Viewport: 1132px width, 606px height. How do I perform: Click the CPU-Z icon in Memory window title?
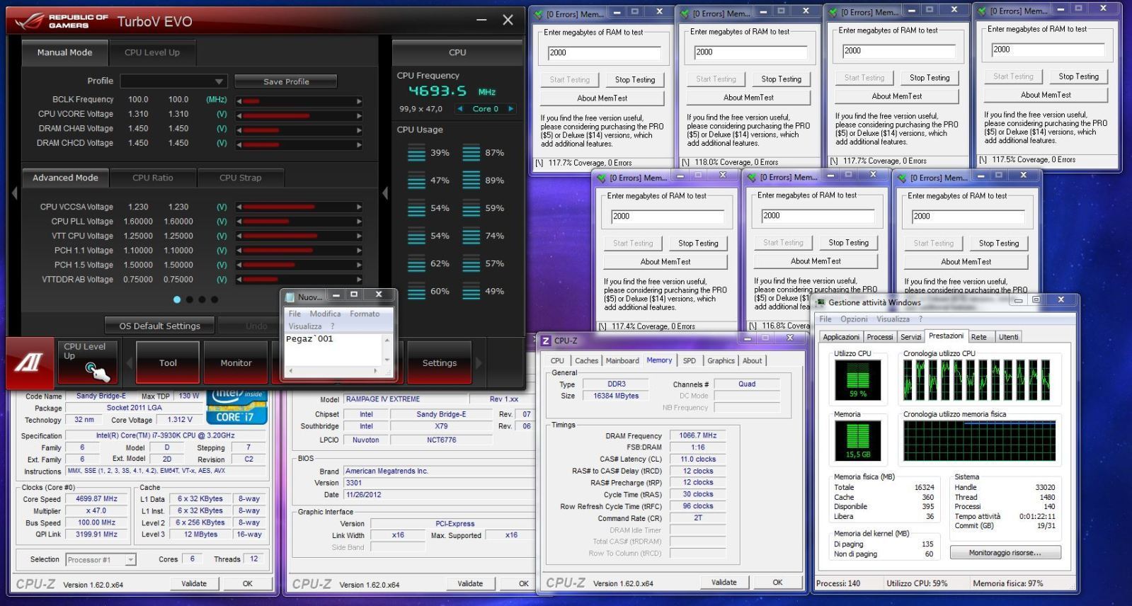546,341
